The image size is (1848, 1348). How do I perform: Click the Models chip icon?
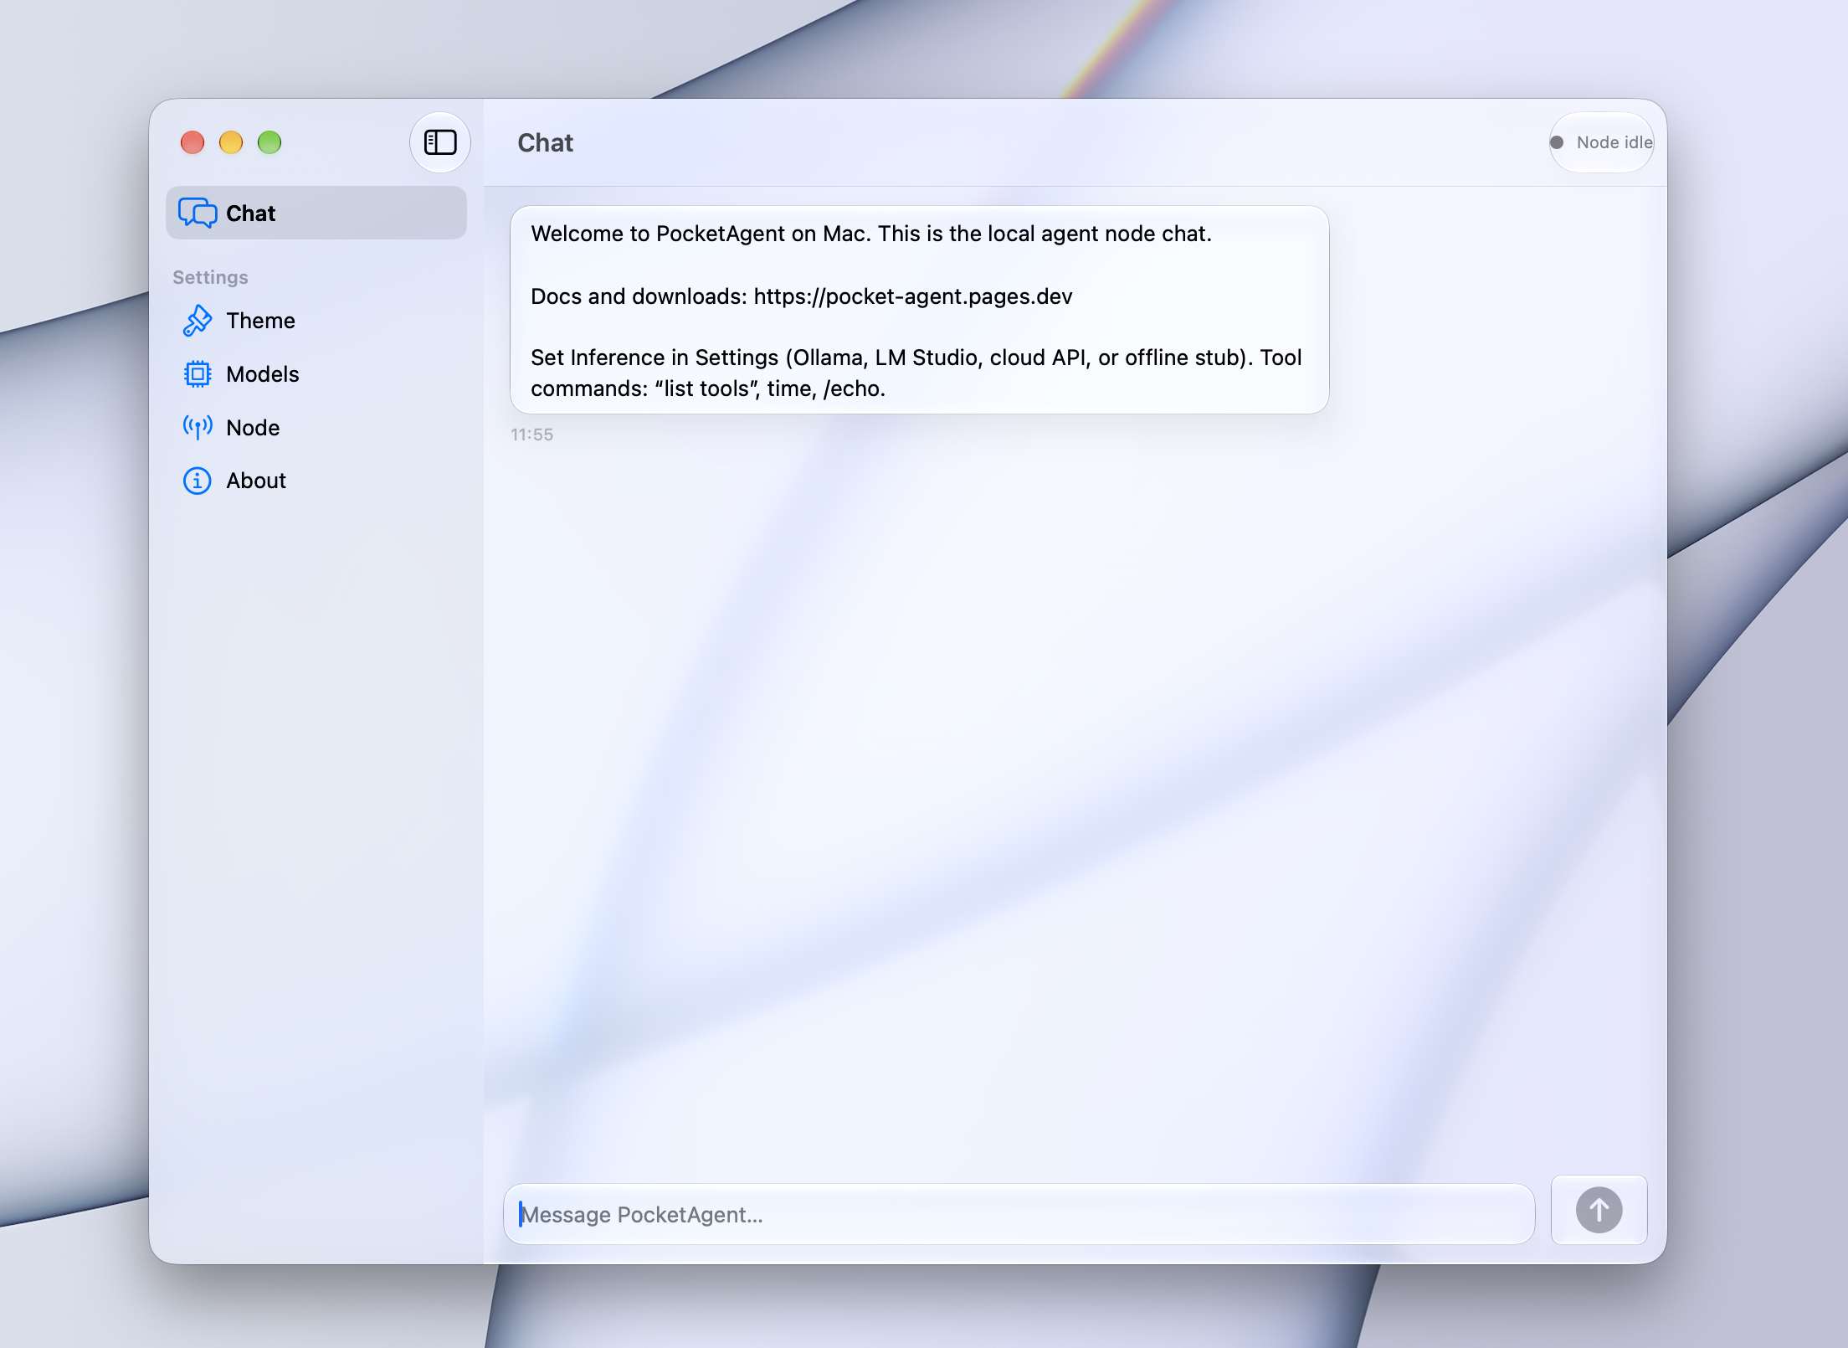coord(198,374)
